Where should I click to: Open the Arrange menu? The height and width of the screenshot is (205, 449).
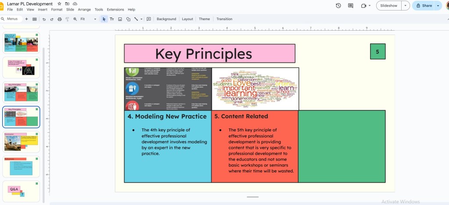[x=84, y=9]
